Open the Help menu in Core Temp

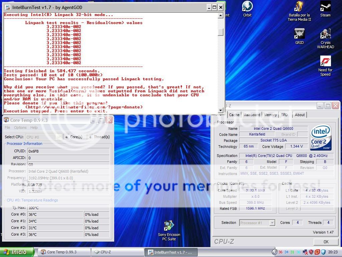tap(34, 127)
